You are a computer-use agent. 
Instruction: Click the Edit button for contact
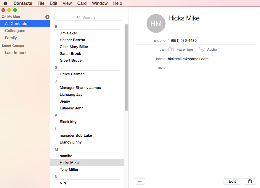[x=232, y=181]
